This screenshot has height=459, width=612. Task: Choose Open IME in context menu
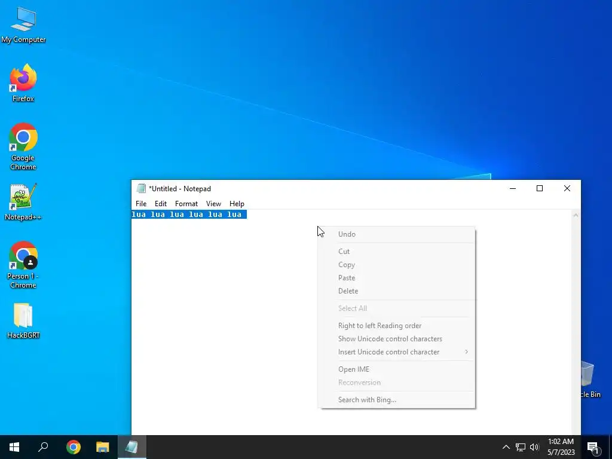397,369
